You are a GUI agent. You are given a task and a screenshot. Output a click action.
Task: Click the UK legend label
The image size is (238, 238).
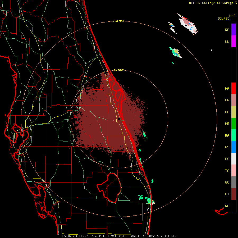pyautogui.click(x=227, y=42)
